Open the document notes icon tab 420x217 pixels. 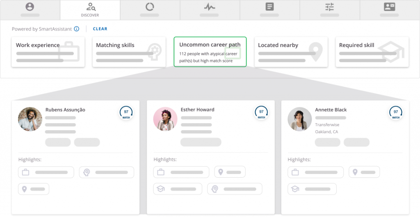[x=269, y=10]
